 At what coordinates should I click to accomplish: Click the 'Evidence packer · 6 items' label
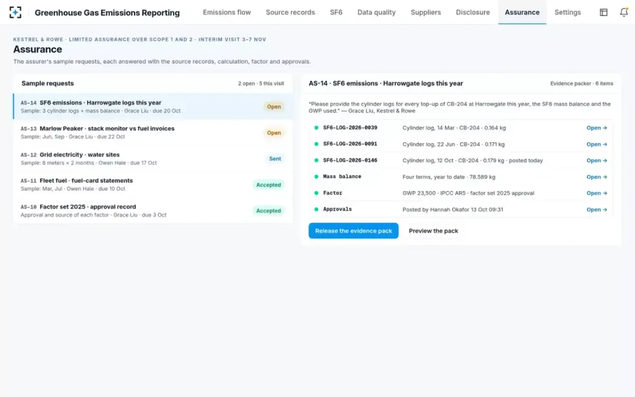(x=582, y=84)
